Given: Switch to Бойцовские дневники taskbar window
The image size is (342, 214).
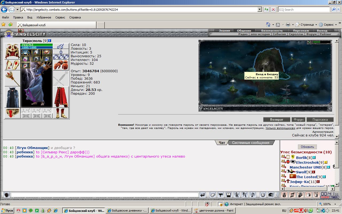Looking at the screenshot, I should (x=127, y=211).
